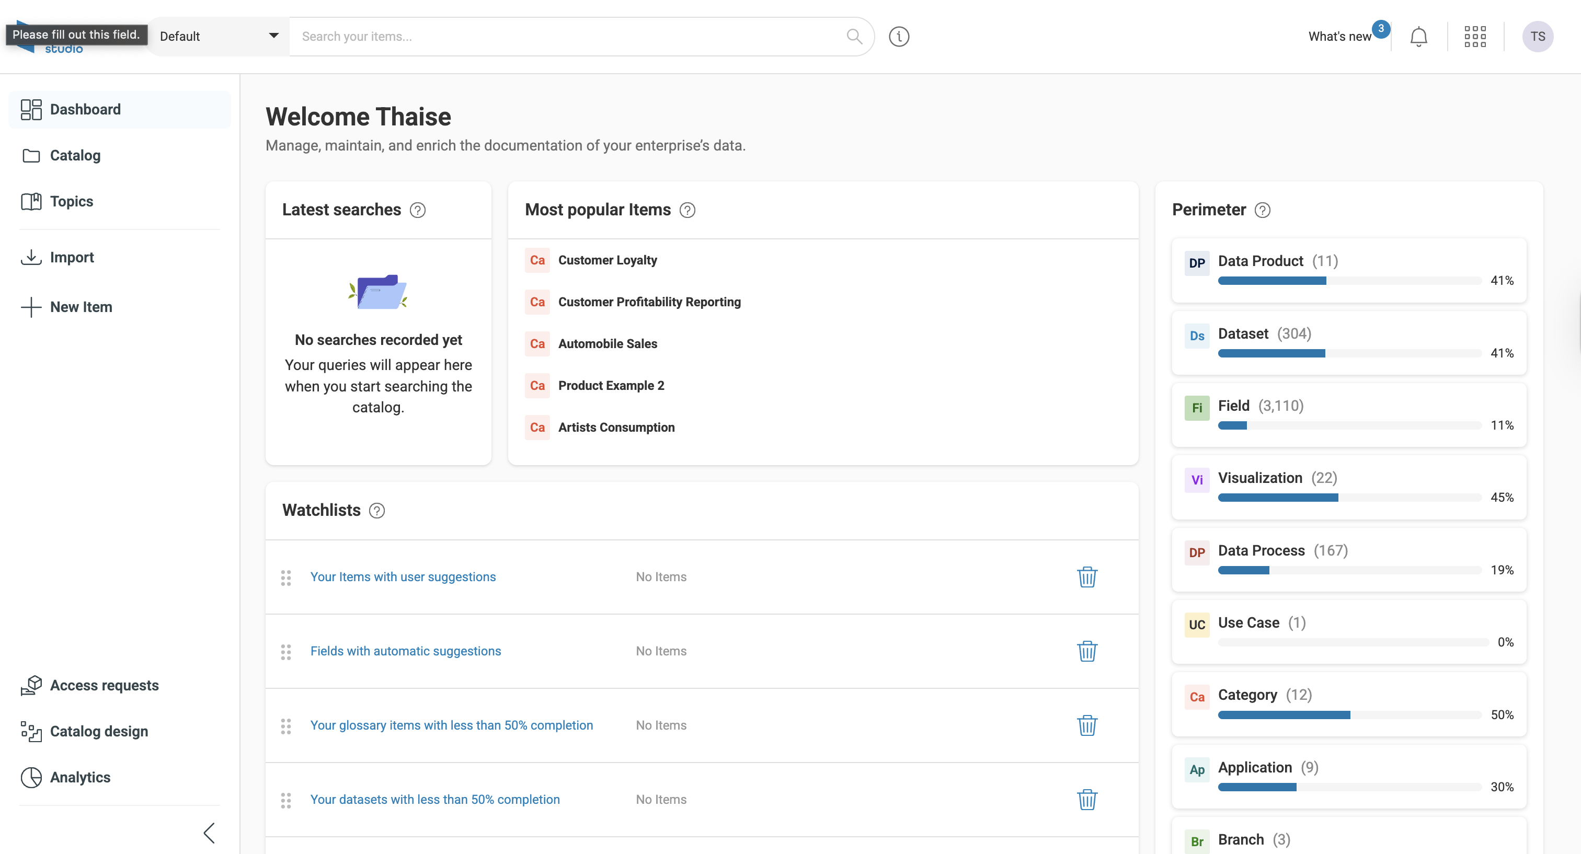
Task: Click the search magnifier icon
Action: [x=854, y=37]
